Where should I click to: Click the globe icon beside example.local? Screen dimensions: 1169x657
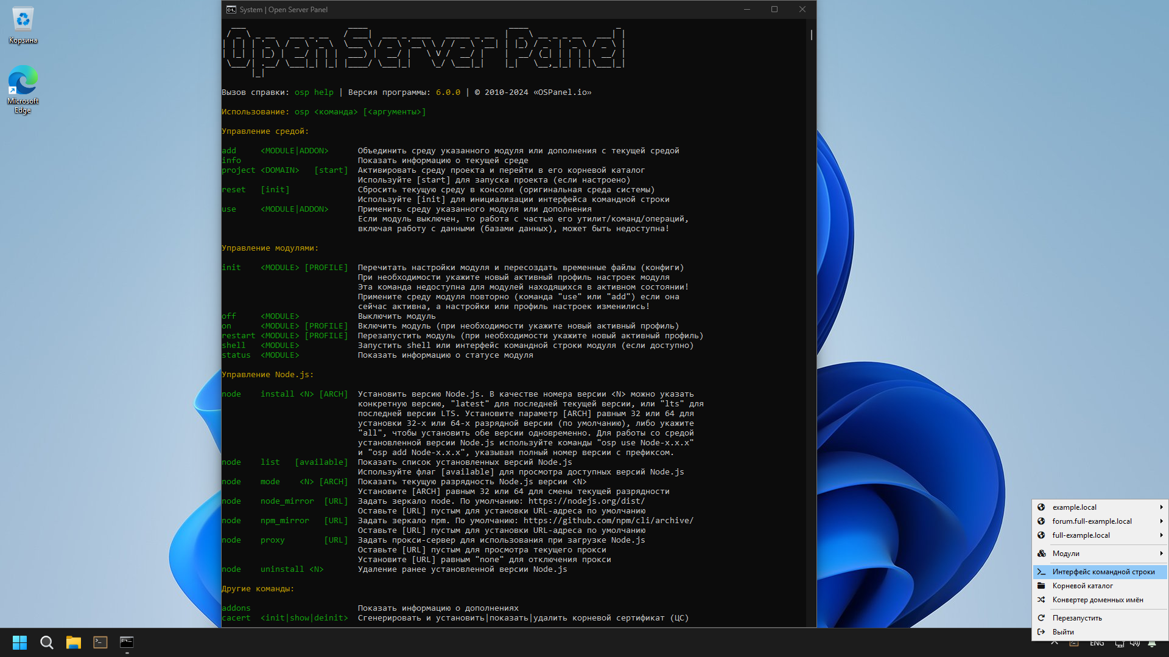point(1042,507)
